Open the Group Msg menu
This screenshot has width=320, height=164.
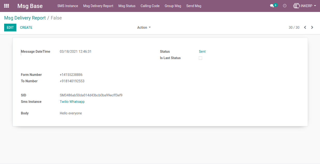click(x=173, y=6)
